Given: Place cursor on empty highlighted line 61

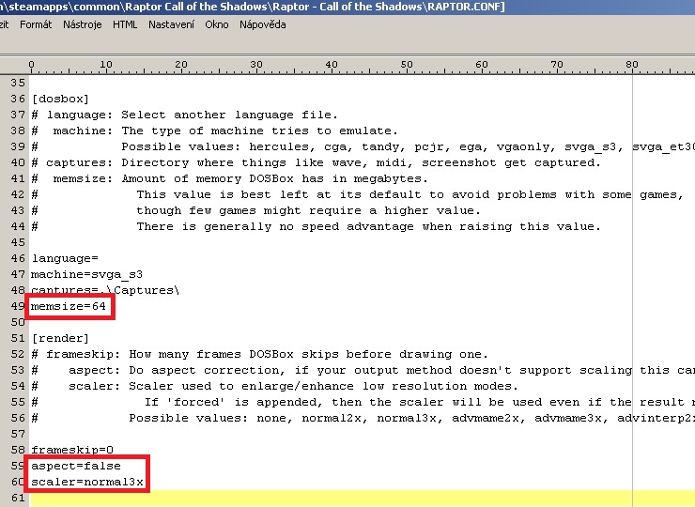Looking at the screenshot, I should 363,498.
